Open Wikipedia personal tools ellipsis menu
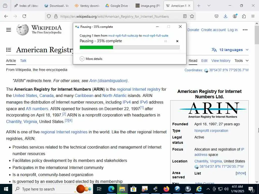Image resolution: width=259 pixels, height=194 pixels. tap(245, 30)
